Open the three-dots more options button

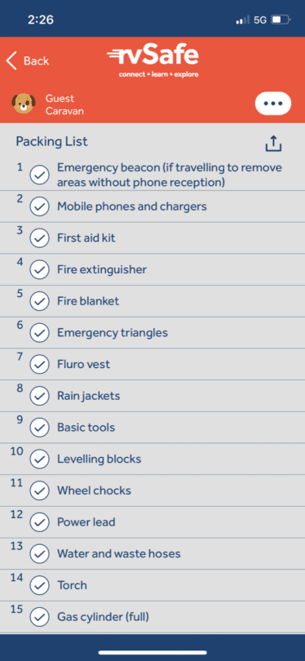[273, 104]
